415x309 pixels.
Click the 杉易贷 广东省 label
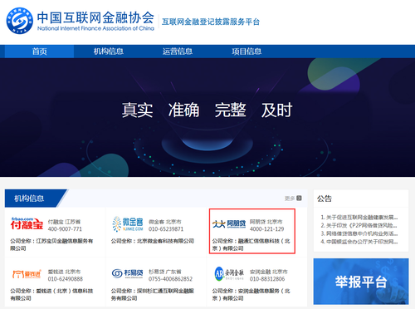(x=165, y=272)
